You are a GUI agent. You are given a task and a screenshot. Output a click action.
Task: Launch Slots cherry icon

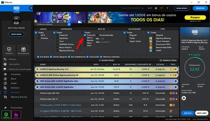(16, 115)
